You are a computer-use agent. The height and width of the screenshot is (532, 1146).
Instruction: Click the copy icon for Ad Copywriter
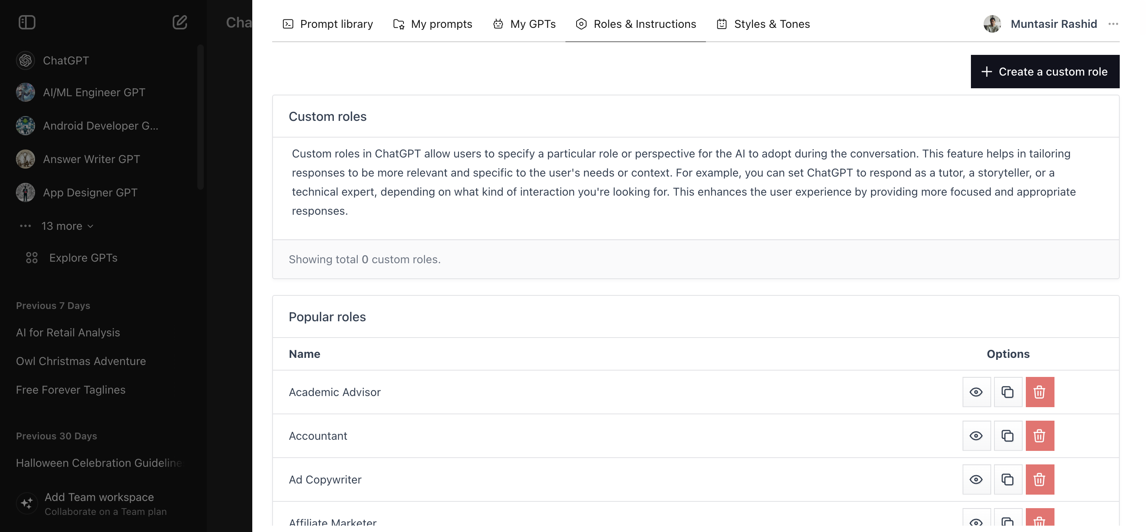pos(1008,480)
